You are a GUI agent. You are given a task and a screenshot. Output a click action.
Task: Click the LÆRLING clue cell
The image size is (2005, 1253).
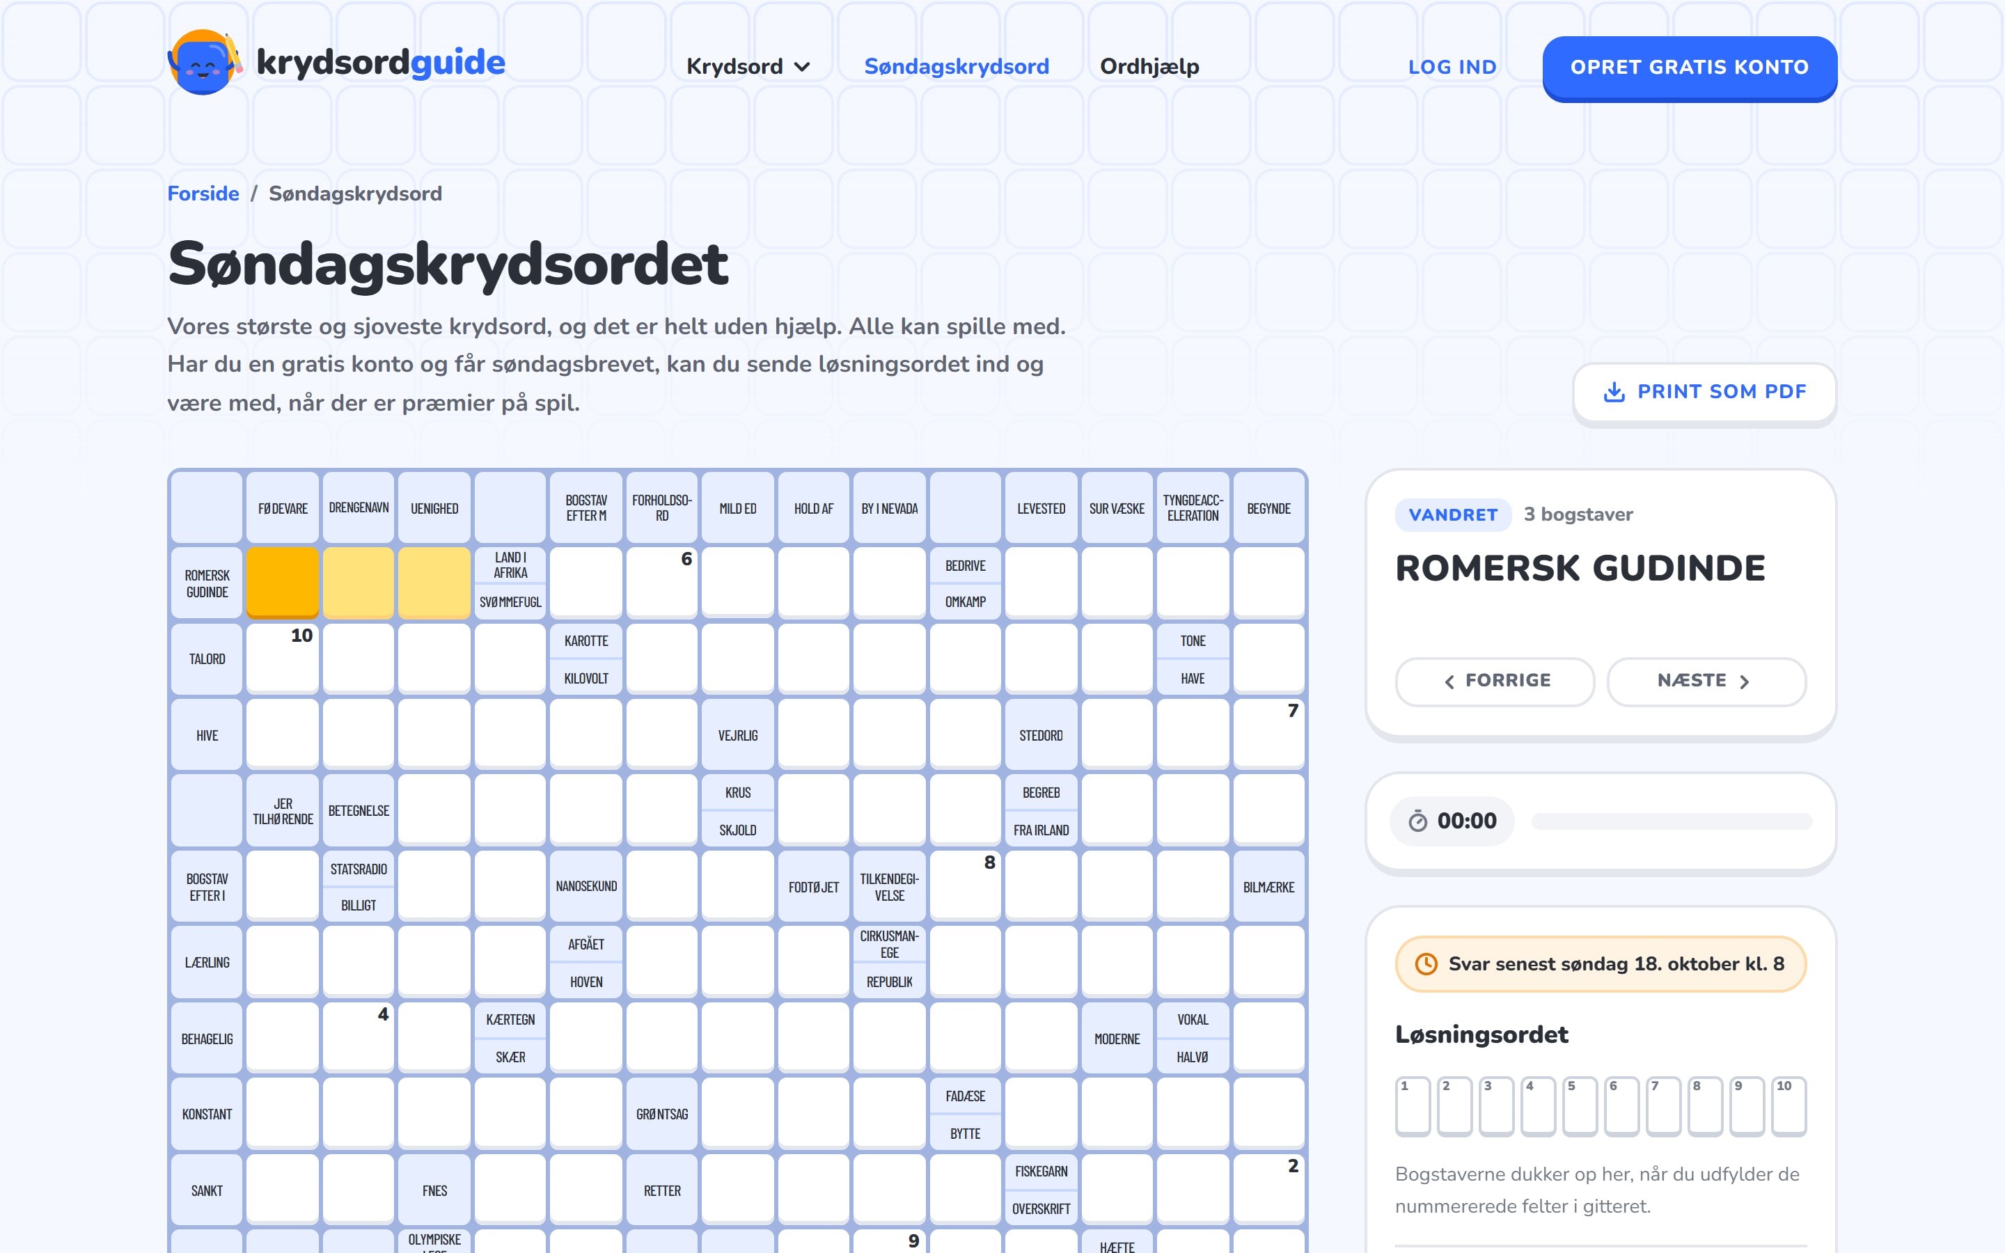pyautogui.click(x=207, y=962)
